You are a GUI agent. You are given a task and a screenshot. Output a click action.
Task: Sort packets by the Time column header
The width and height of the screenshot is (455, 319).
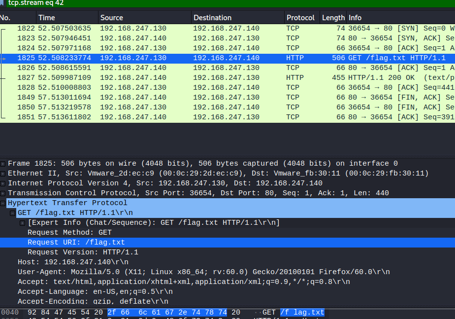click(x=66, y=18)
